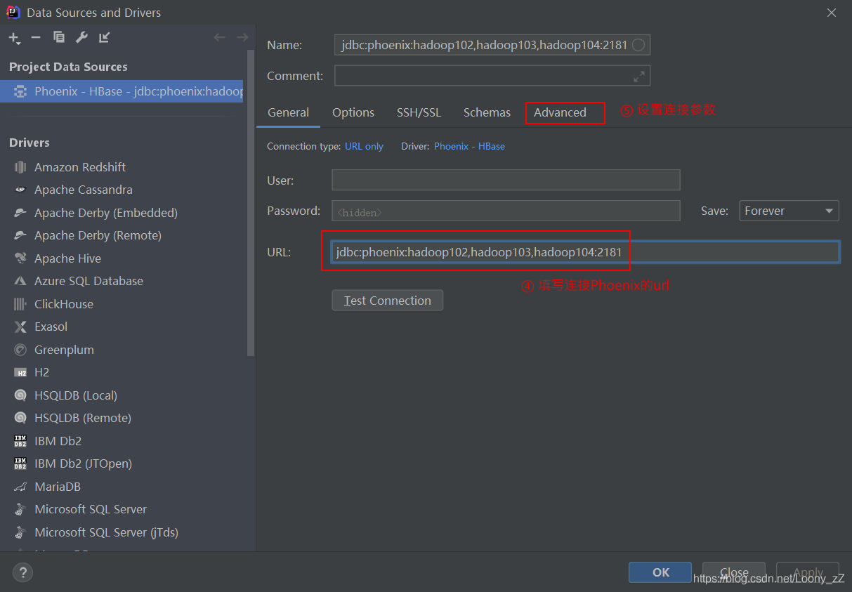Click in the URL input field
Screen dimensions: 852x592
tap(586, 252)
